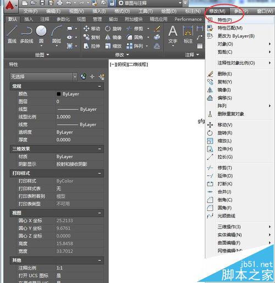The height and width of the screenshot is (283, 275).
Task: Click the 厚度 value 0.0000
Action: coord(63,140)
